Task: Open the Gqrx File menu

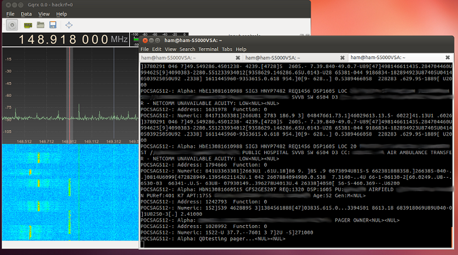Action: pyautogui.click(x=9, y=13)
